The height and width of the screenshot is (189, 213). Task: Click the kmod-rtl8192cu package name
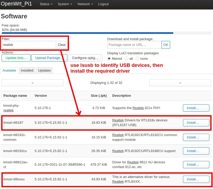point(15,151)
